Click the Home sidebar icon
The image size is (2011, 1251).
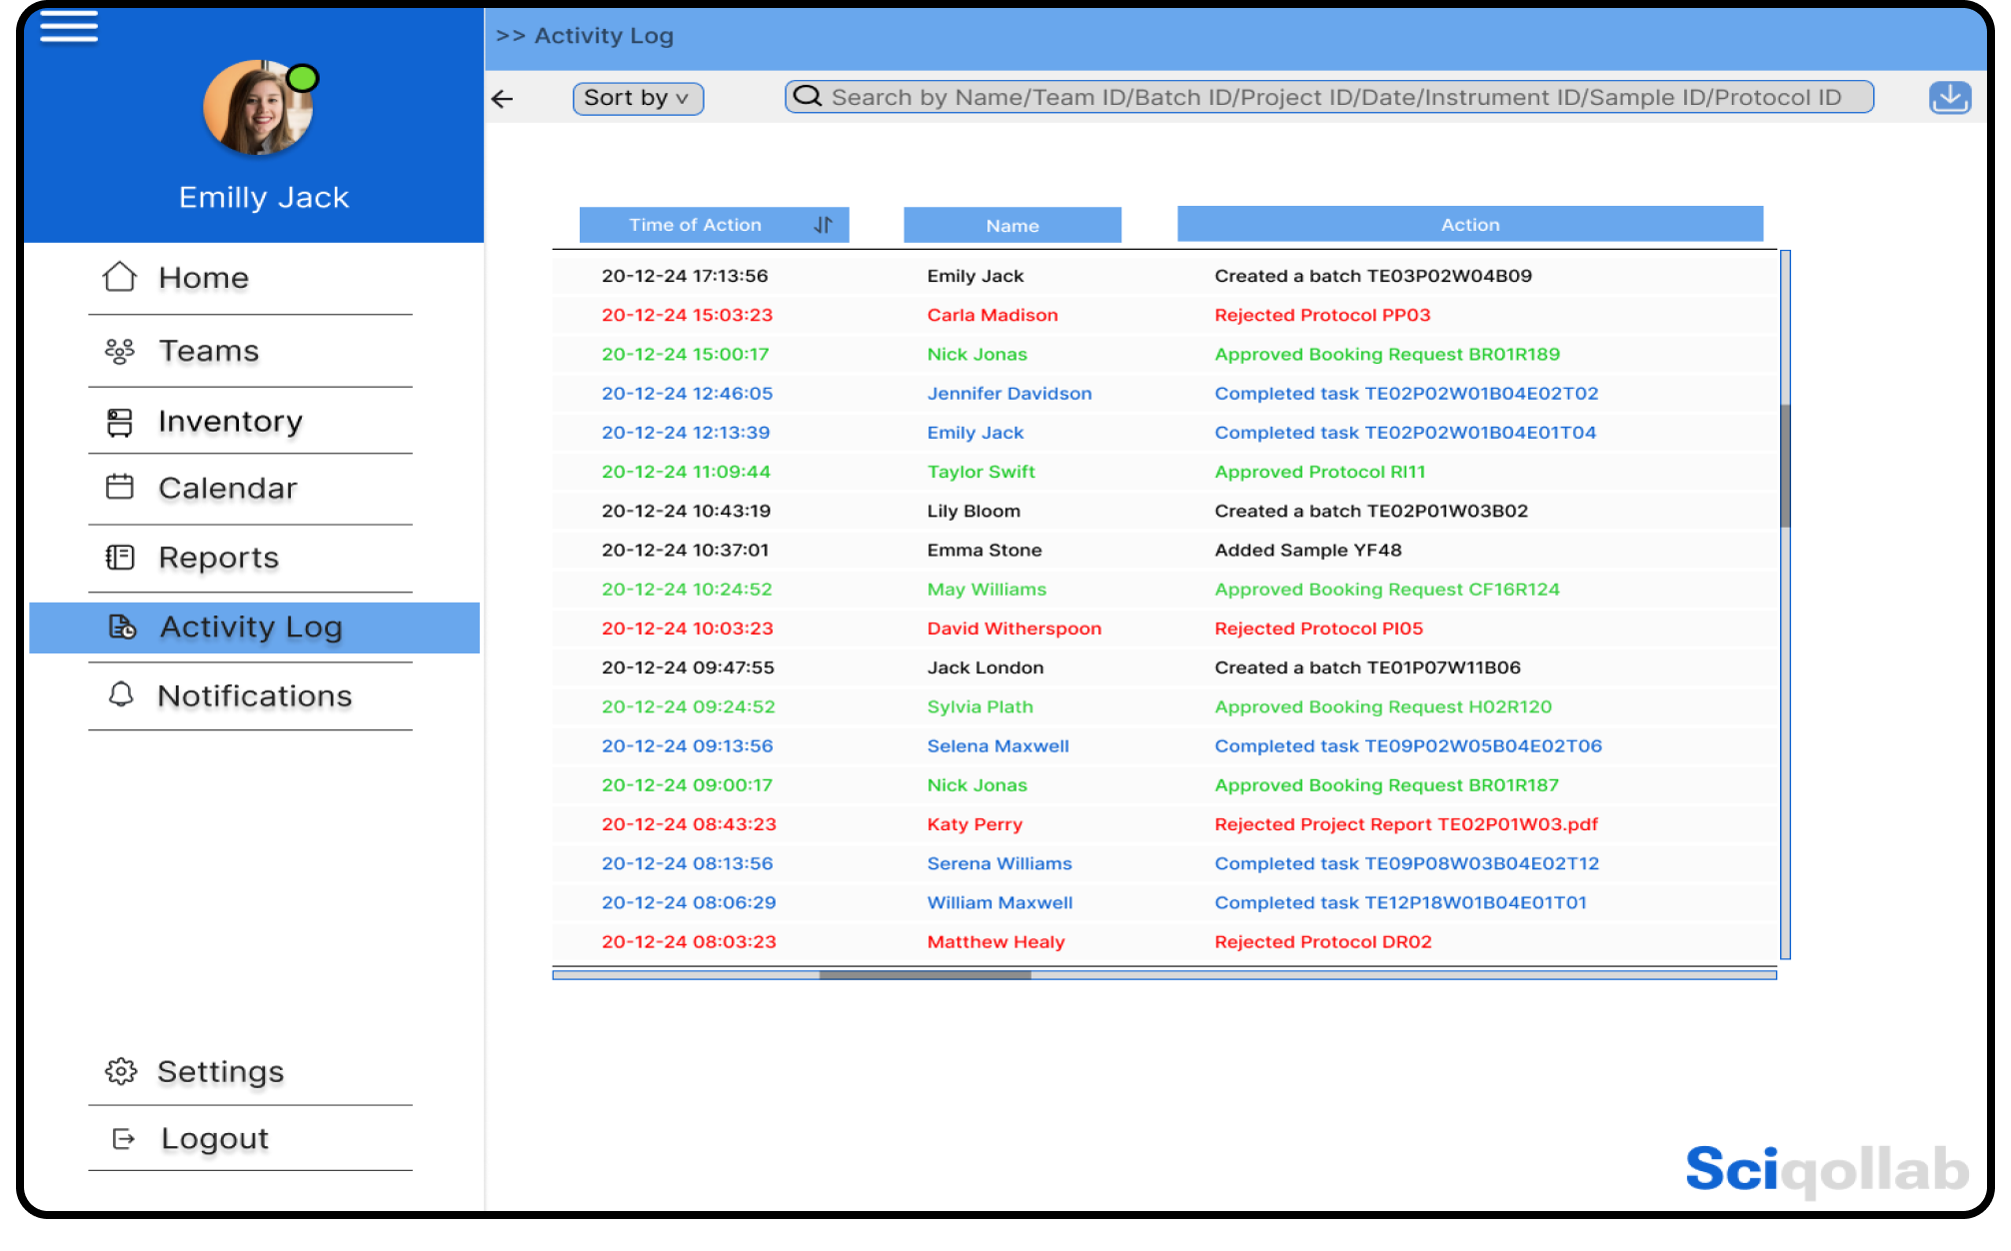click(x=118, y=277)
